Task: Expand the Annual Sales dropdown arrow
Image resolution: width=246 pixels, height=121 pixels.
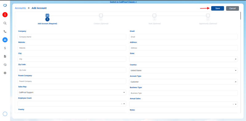Action: click(236, 104)
